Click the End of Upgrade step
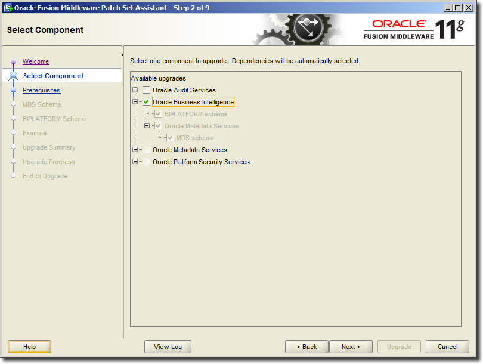 point(45,176)
